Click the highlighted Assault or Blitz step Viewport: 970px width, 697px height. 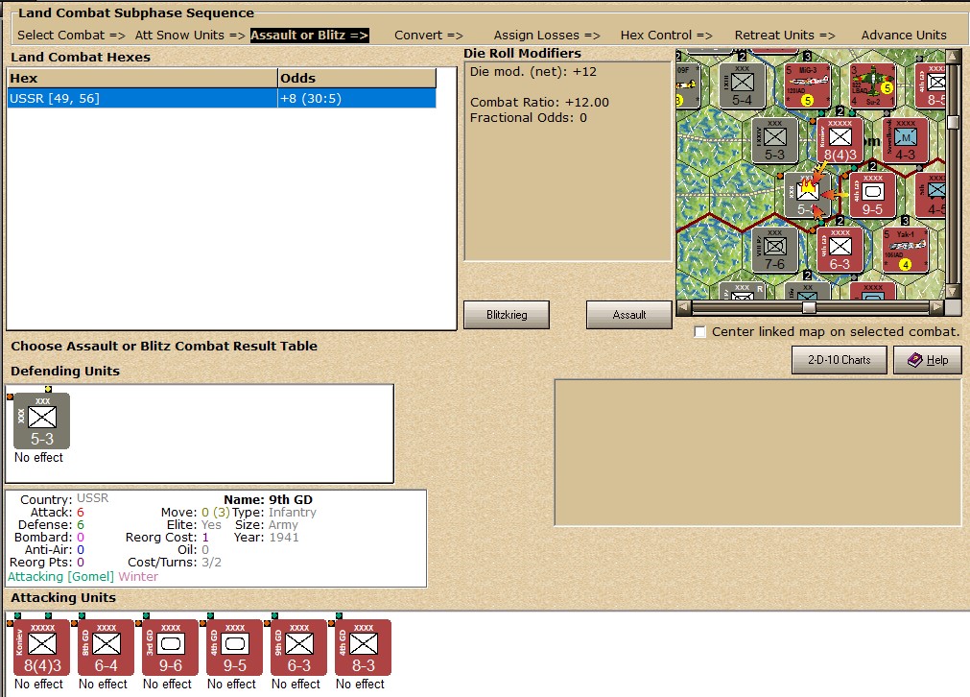point(309,36)
